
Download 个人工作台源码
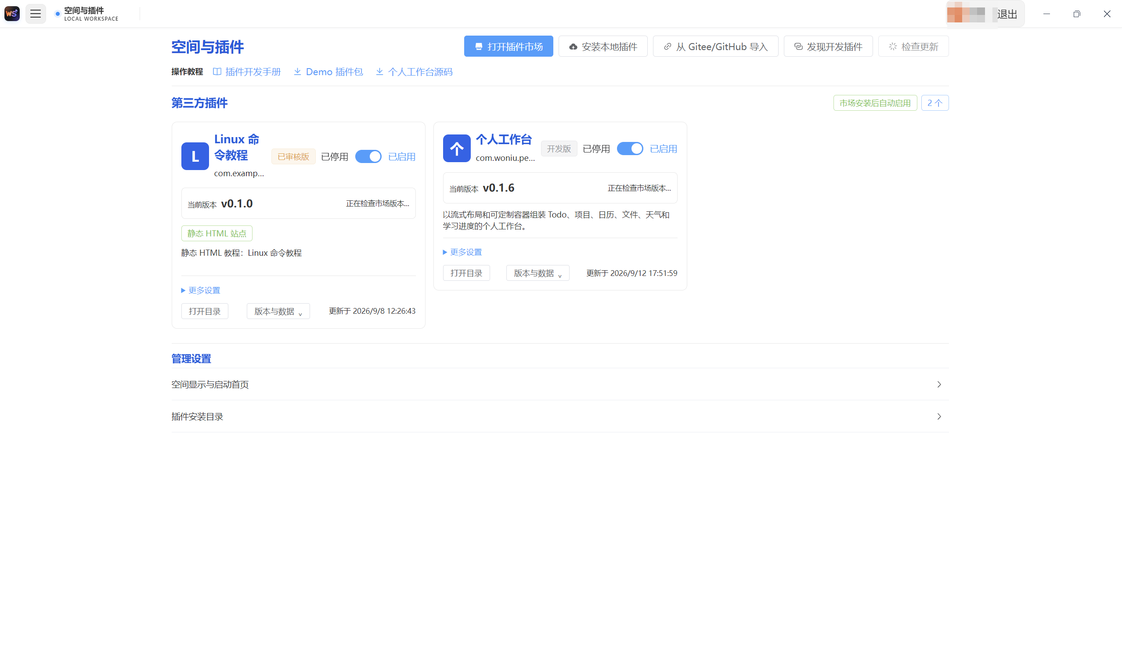click(414, 72)
